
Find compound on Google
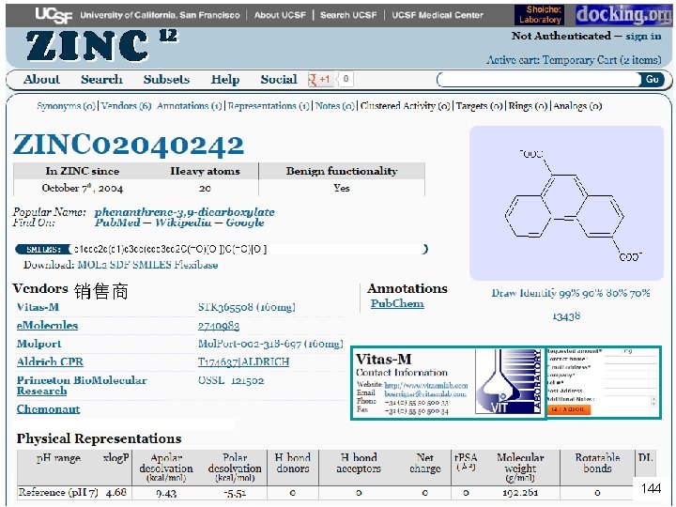[x=245, y=223]
